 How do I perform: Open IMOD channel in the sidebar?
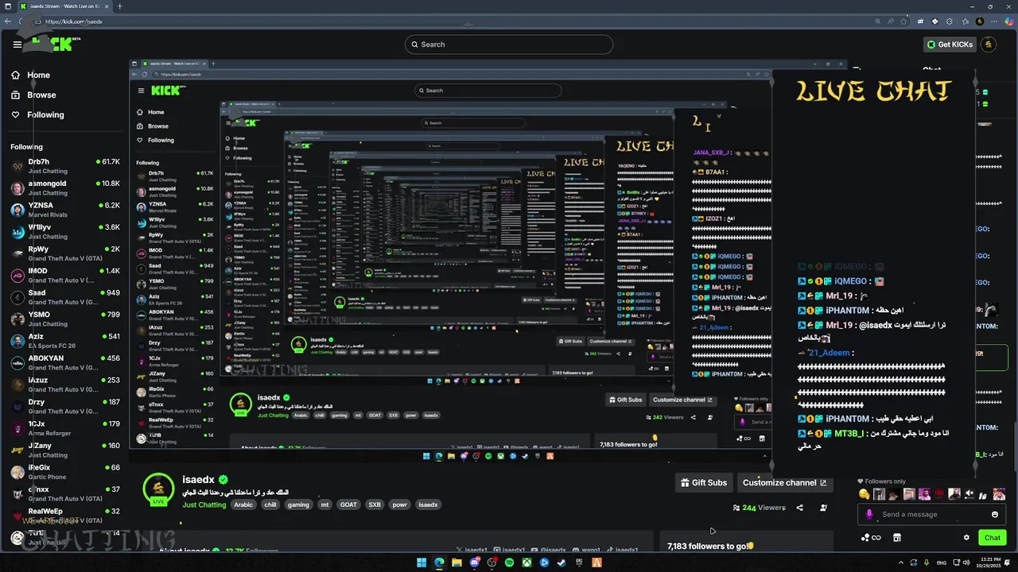point(65,275)
